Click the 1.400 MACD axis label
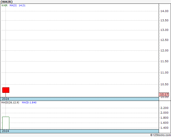The image size is (171, 137). (x=164, y=128)
